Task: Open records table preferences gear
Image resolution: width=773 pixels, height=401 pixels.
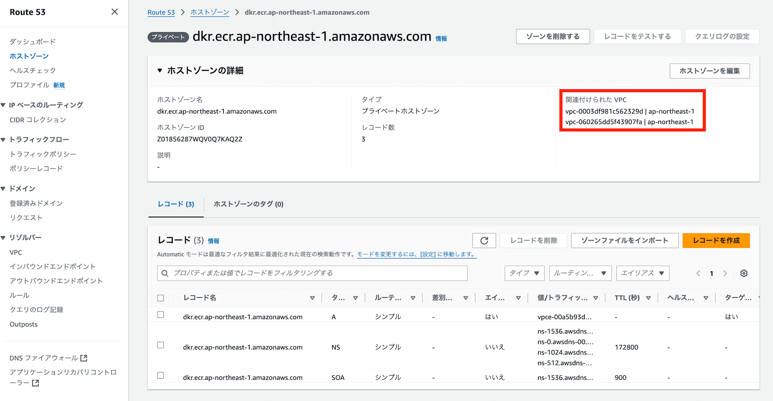Action: point(744,273)
